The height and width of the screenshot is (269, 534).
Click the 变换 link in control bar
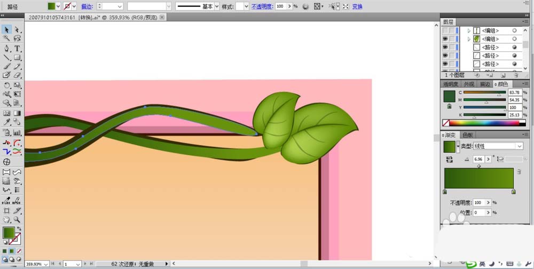(357, 6)
